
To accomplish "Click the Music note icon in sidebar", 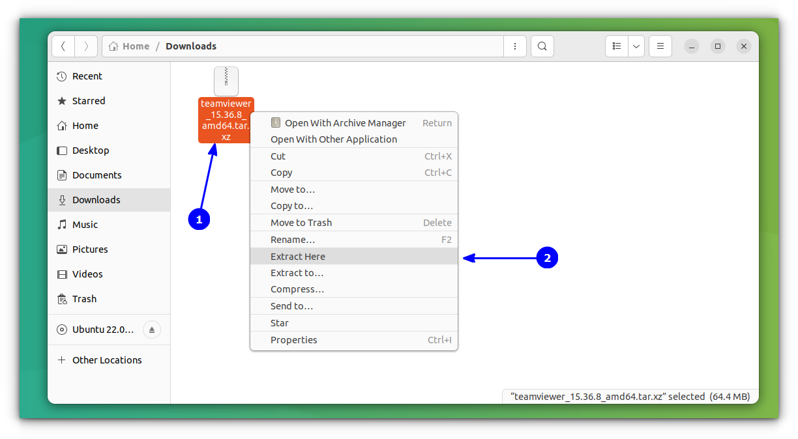I will 62,225.
